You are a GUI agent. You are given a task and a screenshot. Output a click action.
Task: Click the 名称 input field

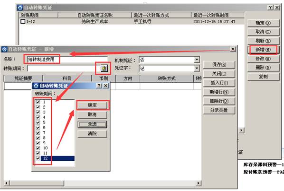tap(67, 60)
